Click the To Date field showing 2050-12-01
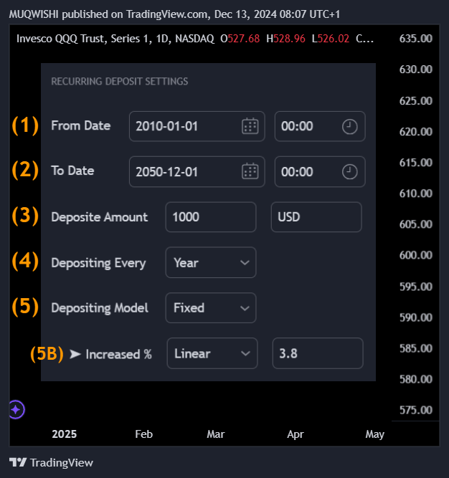The height and width of the screenshot is (478, 449). pos(197,171)
